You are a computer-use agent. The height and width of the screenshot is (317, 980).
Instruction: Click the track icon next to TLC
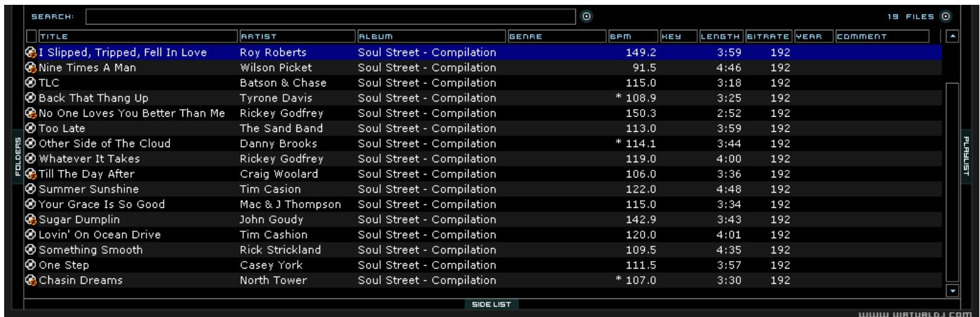click(x=30, y=83)
